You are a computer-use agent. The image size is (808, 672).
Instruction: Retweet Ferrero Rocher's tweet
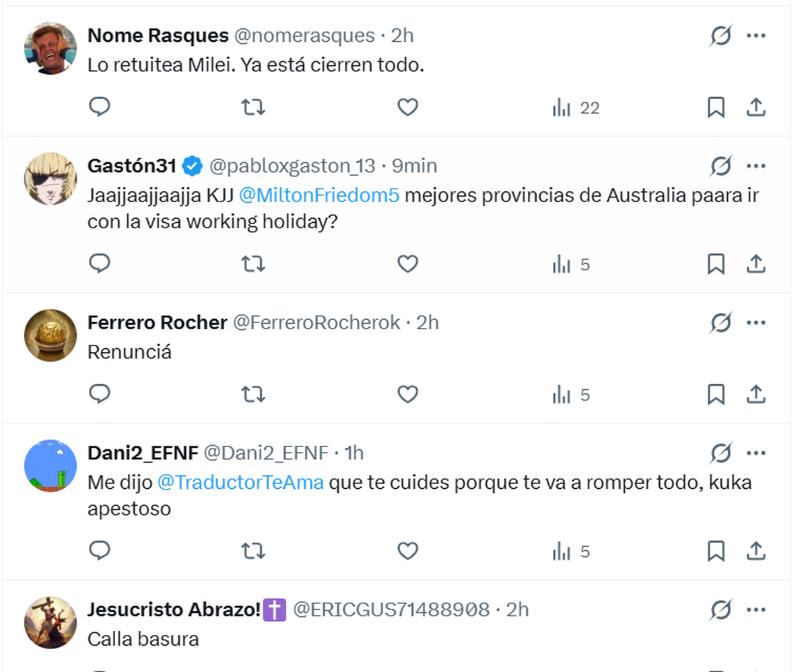pos(253,394)
